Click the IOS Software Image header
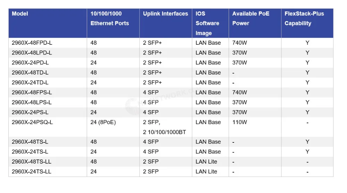The width and height of the screenshot is (347, 193). [207, 23]
